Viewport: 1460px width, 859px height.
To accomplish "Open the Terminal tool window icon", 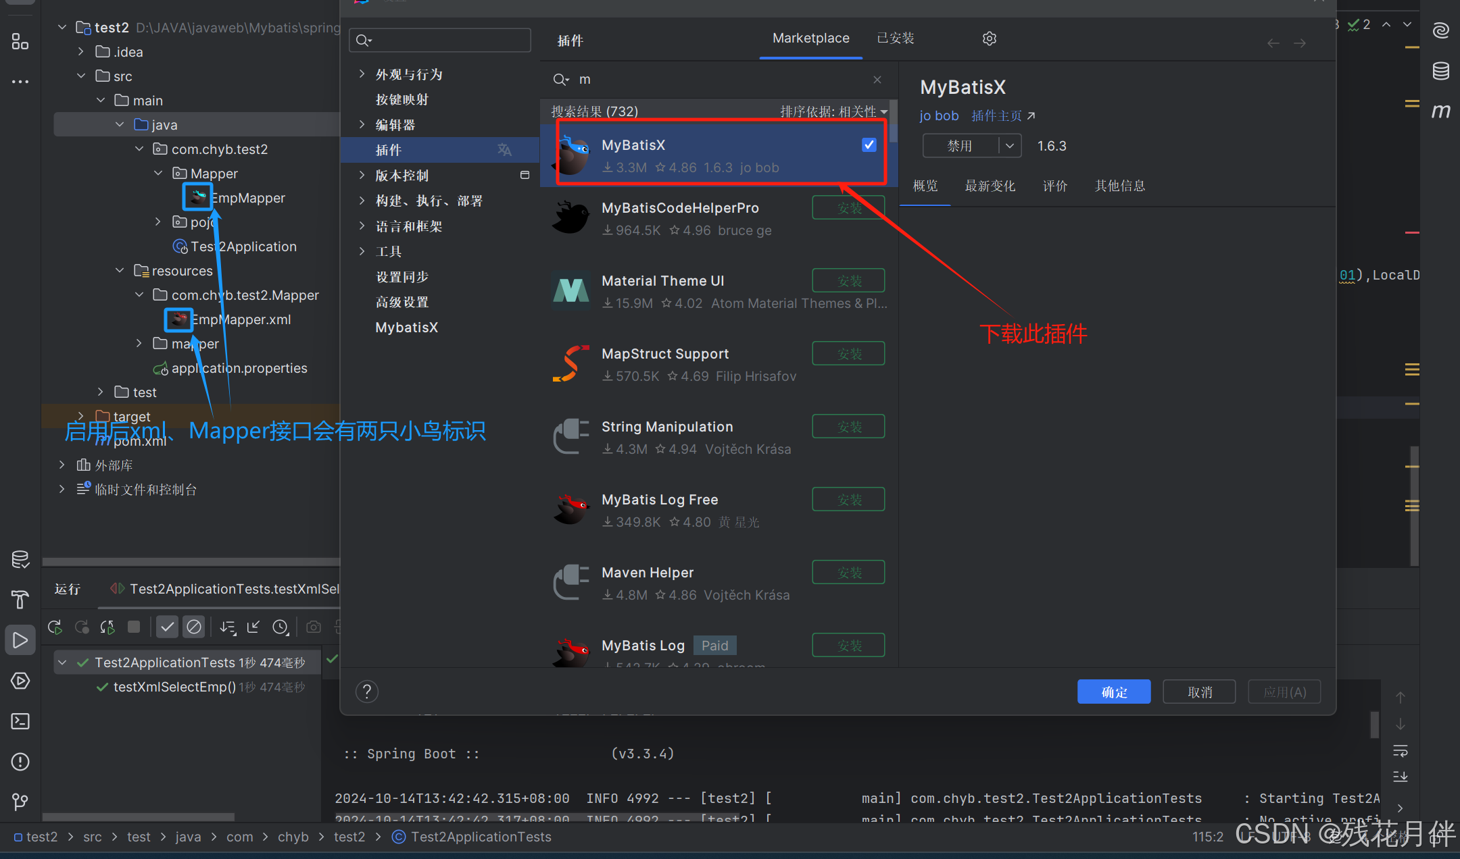I will [20, 721].
